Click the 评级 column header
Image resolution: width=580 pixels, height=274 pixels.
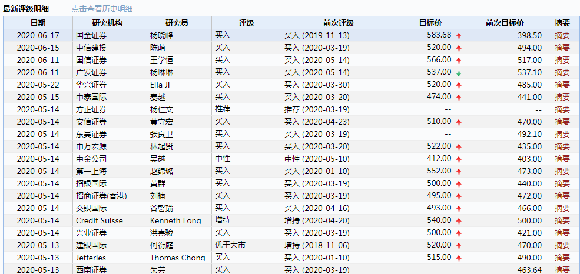click(246, 23)
